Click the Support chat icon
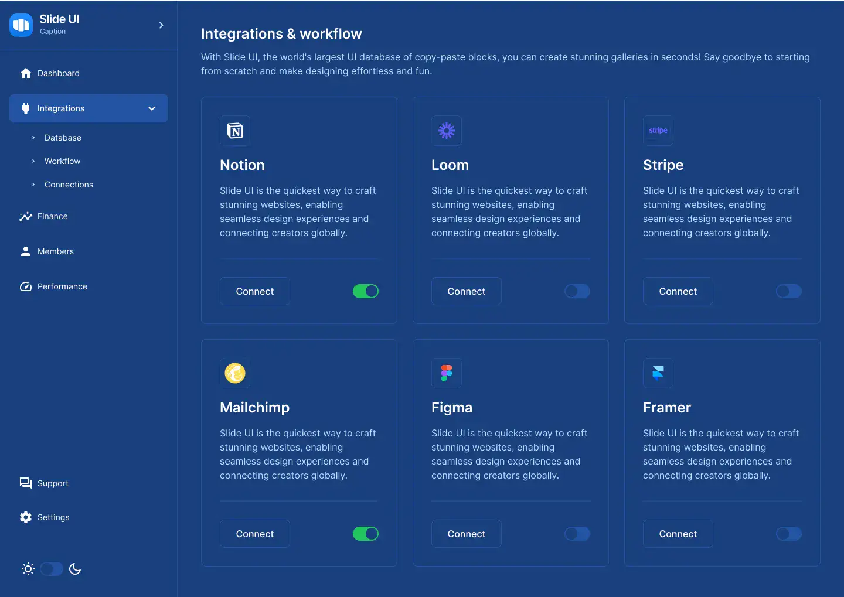Image resolution: width=844 pixels, height=597 pixels. [26, 483]
